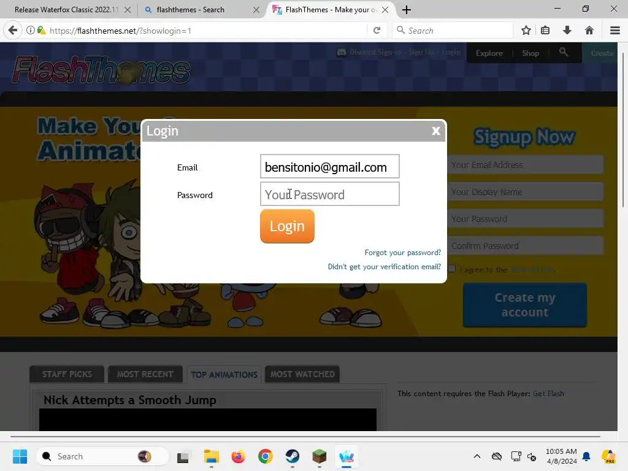Reload the FlashThemes page
The height and width of the screenshot is (471, 628).
tap(377, 31)
